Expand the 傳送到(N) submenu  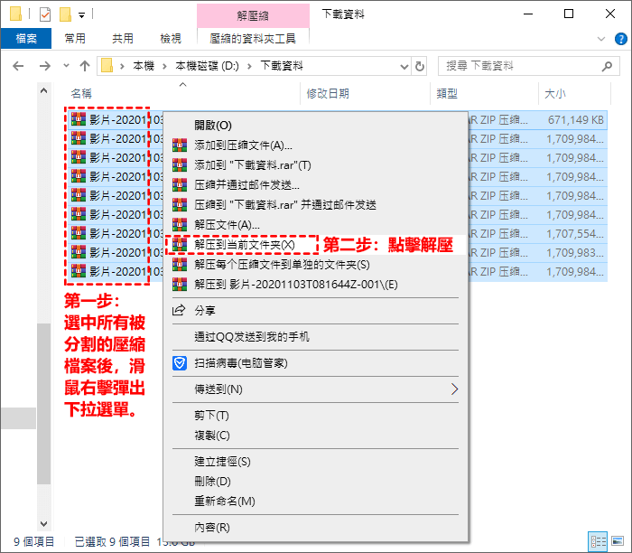[454, 389]
